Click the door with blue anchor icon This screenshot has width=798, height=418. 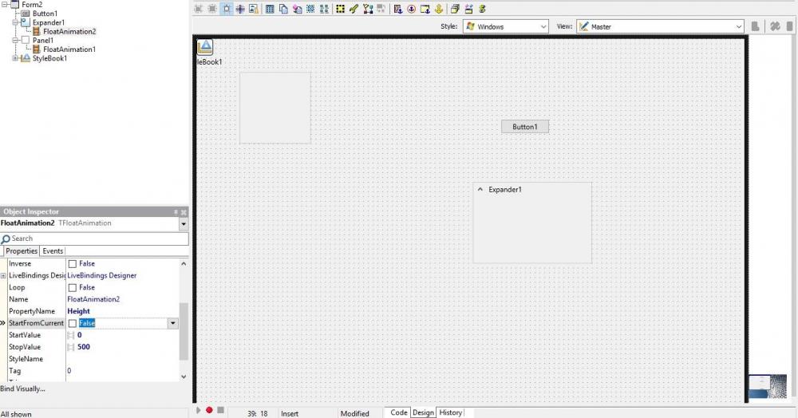[398, 9]
